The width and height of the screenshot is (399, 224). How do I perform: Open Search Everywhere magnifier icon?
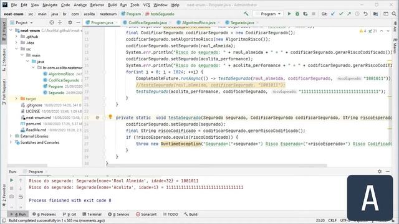pyautogui.click(x=394, y=14)
